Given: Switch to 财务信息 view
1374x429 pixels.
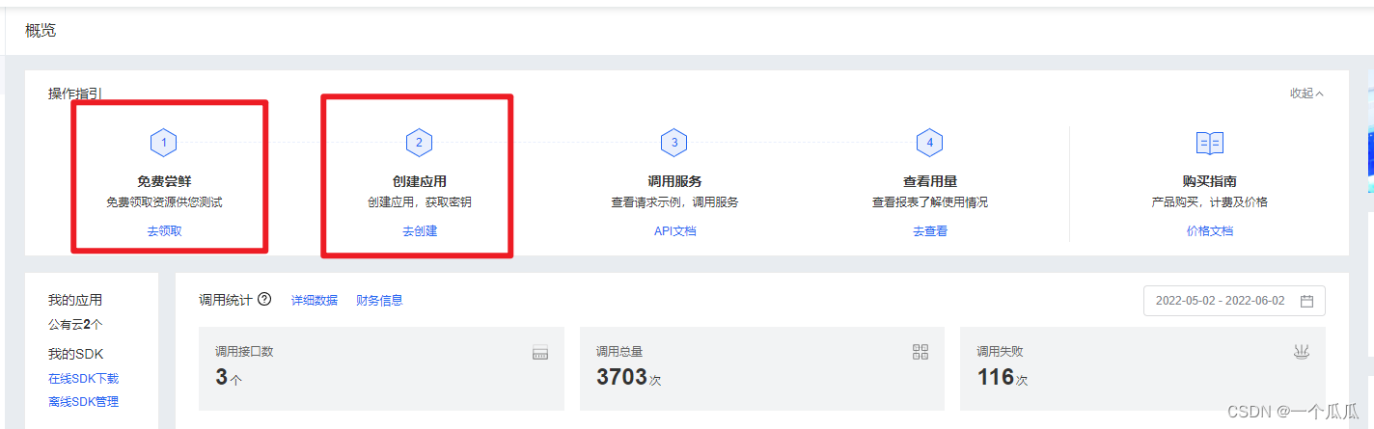Looking at the screenshot, I should [x=379, y=301].
